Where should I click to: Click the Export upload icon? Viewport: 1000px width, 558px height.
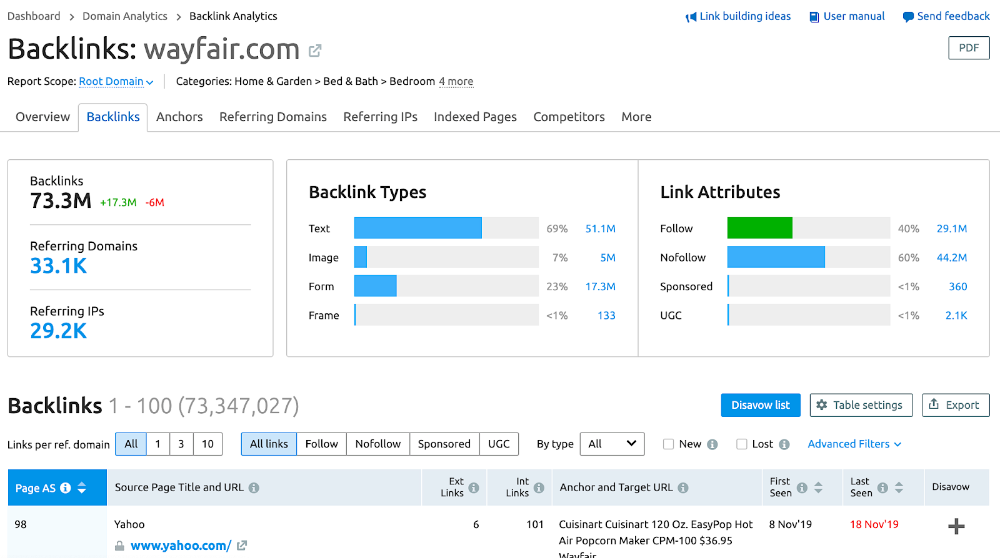point(934,404)
